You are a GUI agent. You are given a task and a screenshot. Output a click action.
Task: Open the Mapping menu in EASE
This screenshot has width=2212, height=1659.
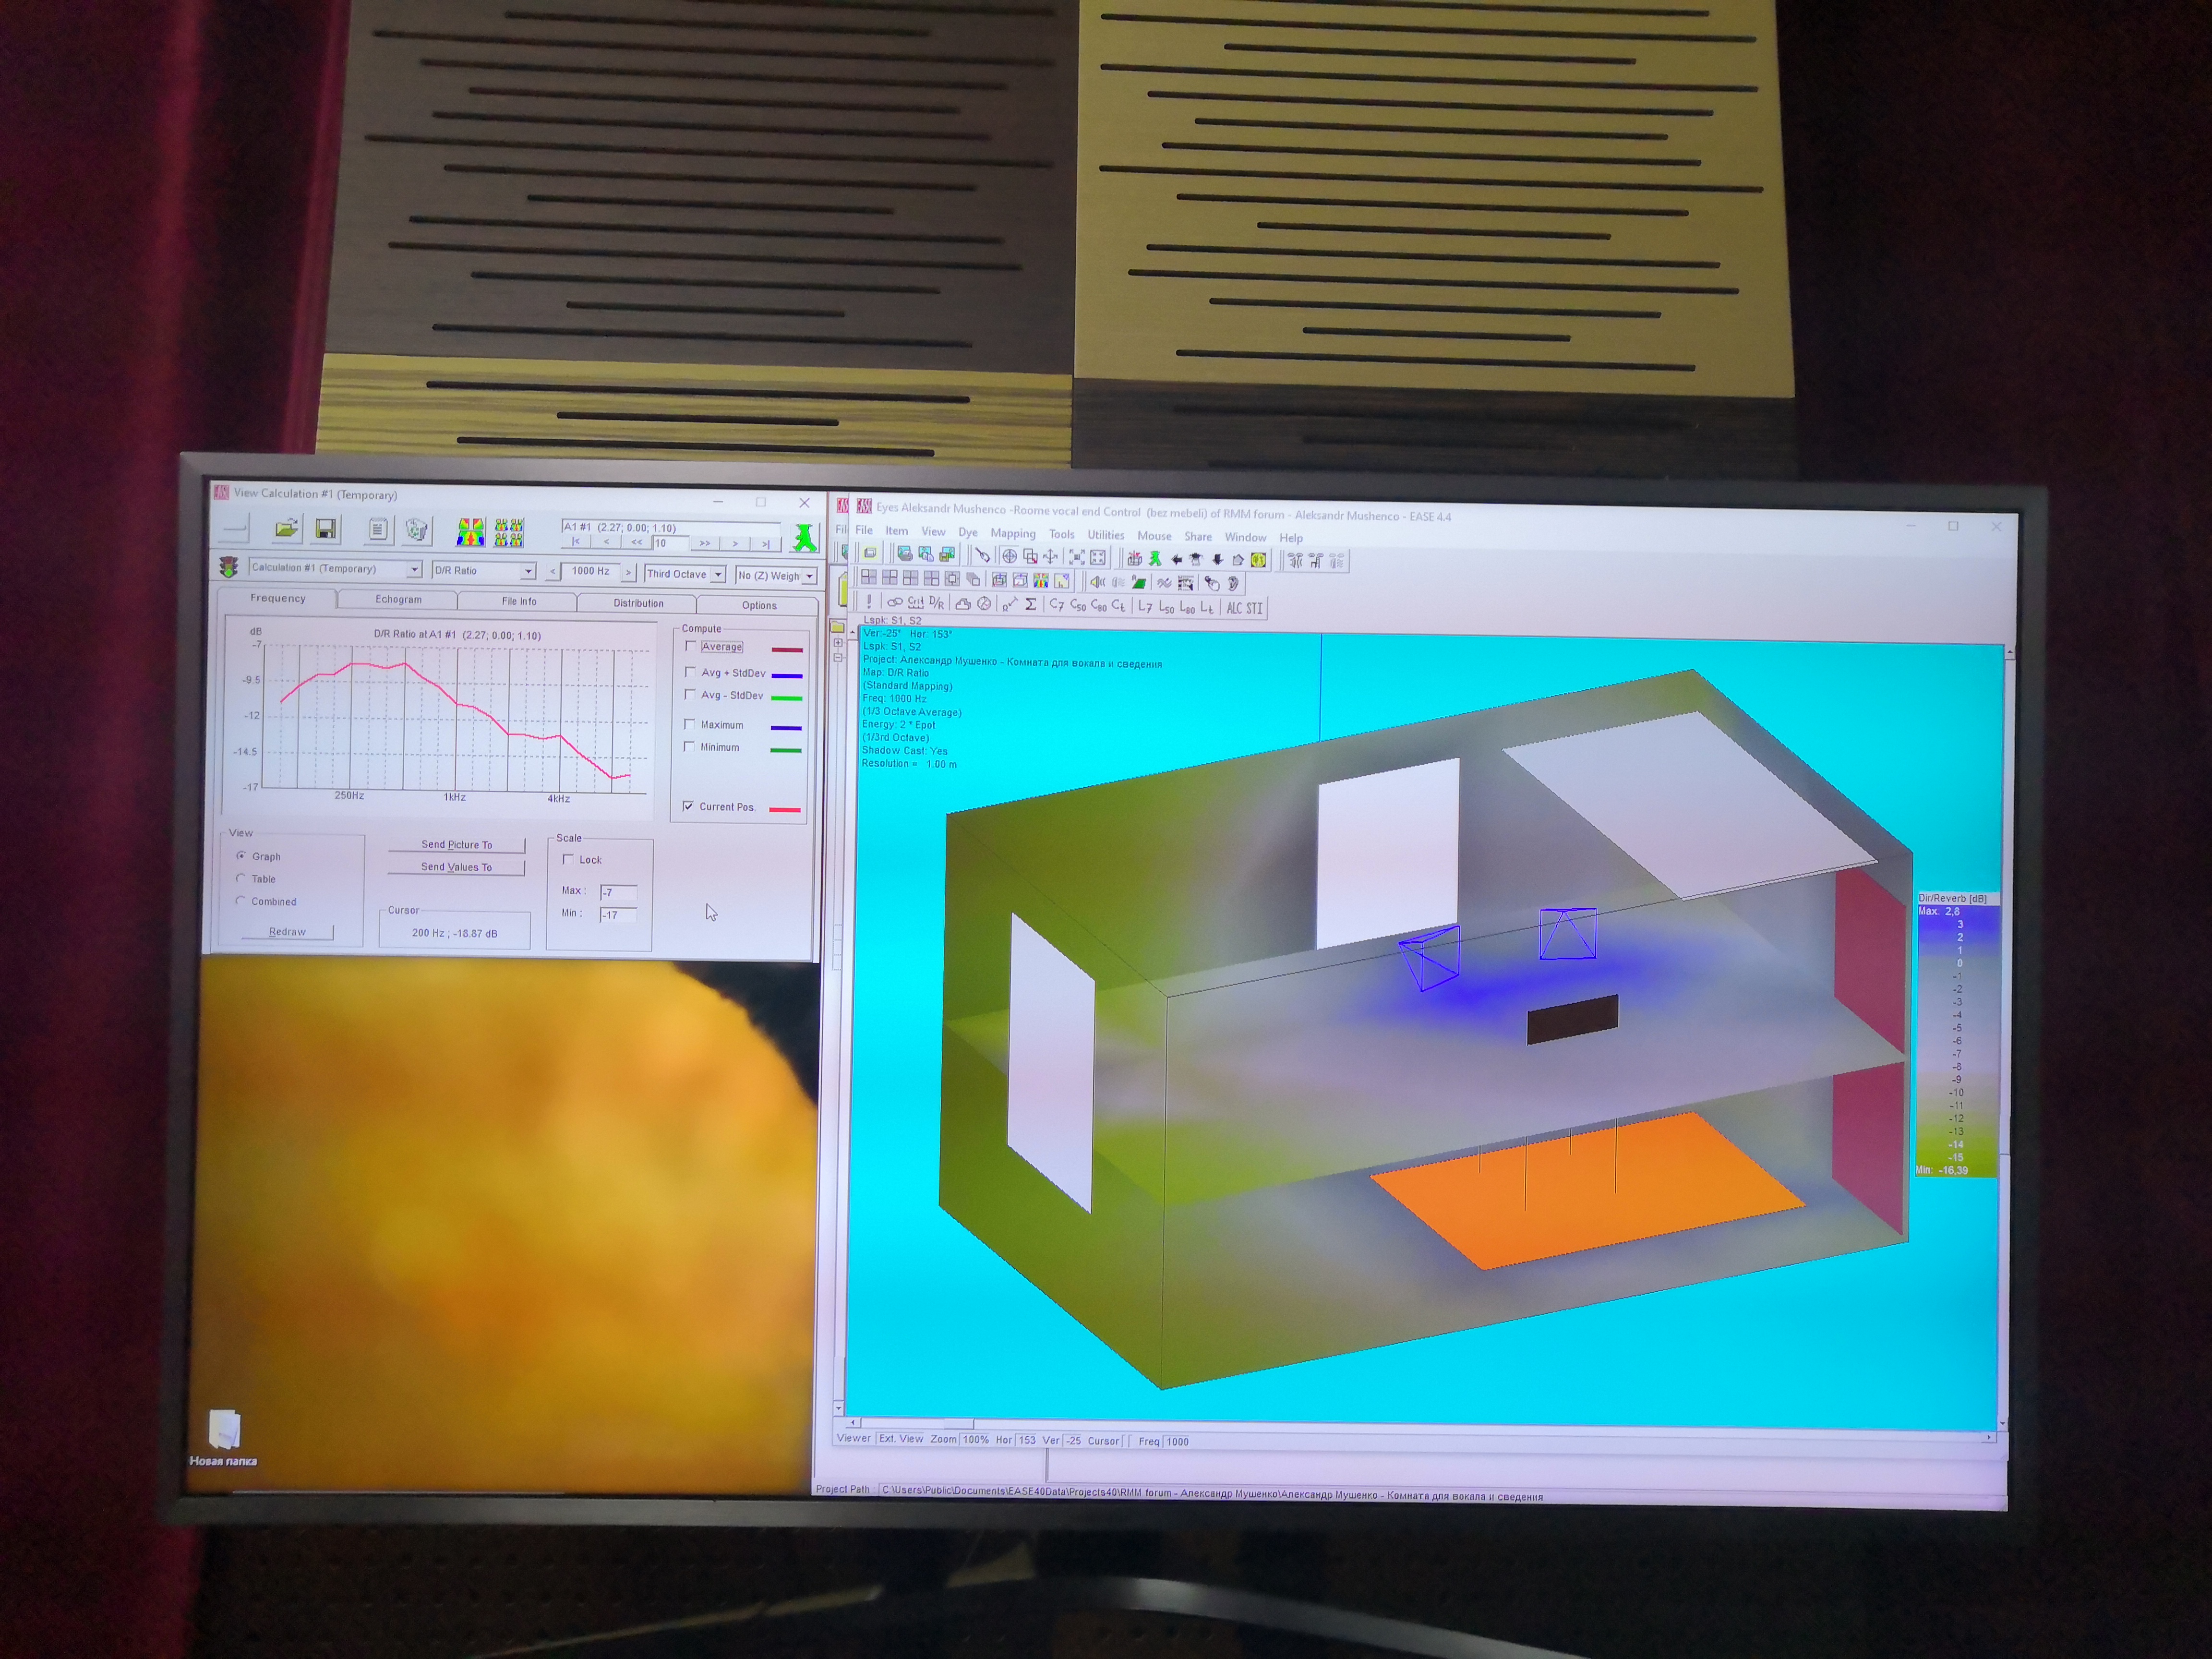click(x=1013, y=533)
